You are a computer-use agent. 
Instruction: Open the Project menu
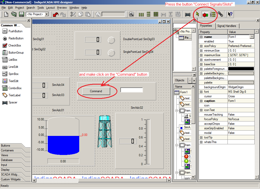click(20, 8)
